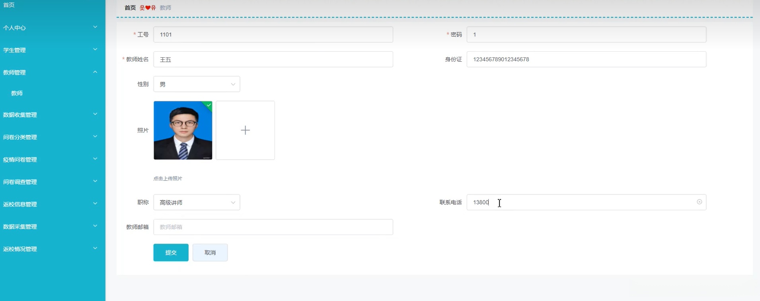Screen dimensions: 760x301
Task: Click the 教师 breadcrumb item
Action: point(166,8)
